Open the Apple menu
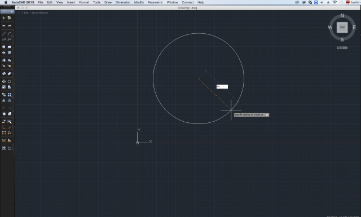 [6, 2]
